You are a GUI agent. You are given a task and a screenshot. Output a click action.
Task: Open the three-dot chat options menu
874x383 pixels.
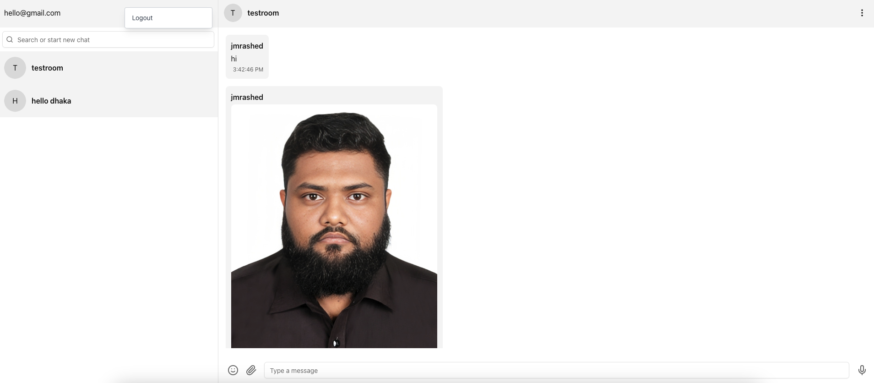(862, 13)
